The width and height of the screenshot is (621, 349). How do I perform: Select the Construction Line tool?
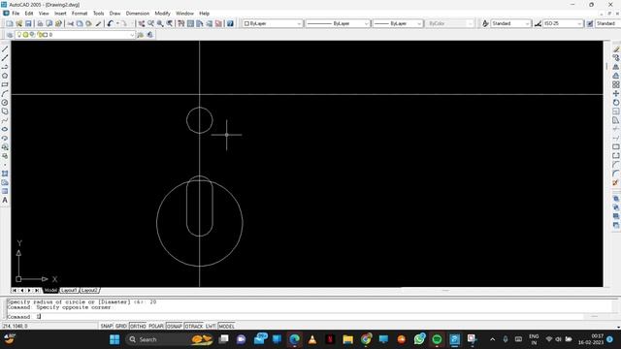click(5, 58)
